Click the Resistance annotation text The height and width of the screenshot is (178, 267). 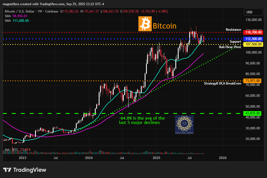(x=233, y=30)
